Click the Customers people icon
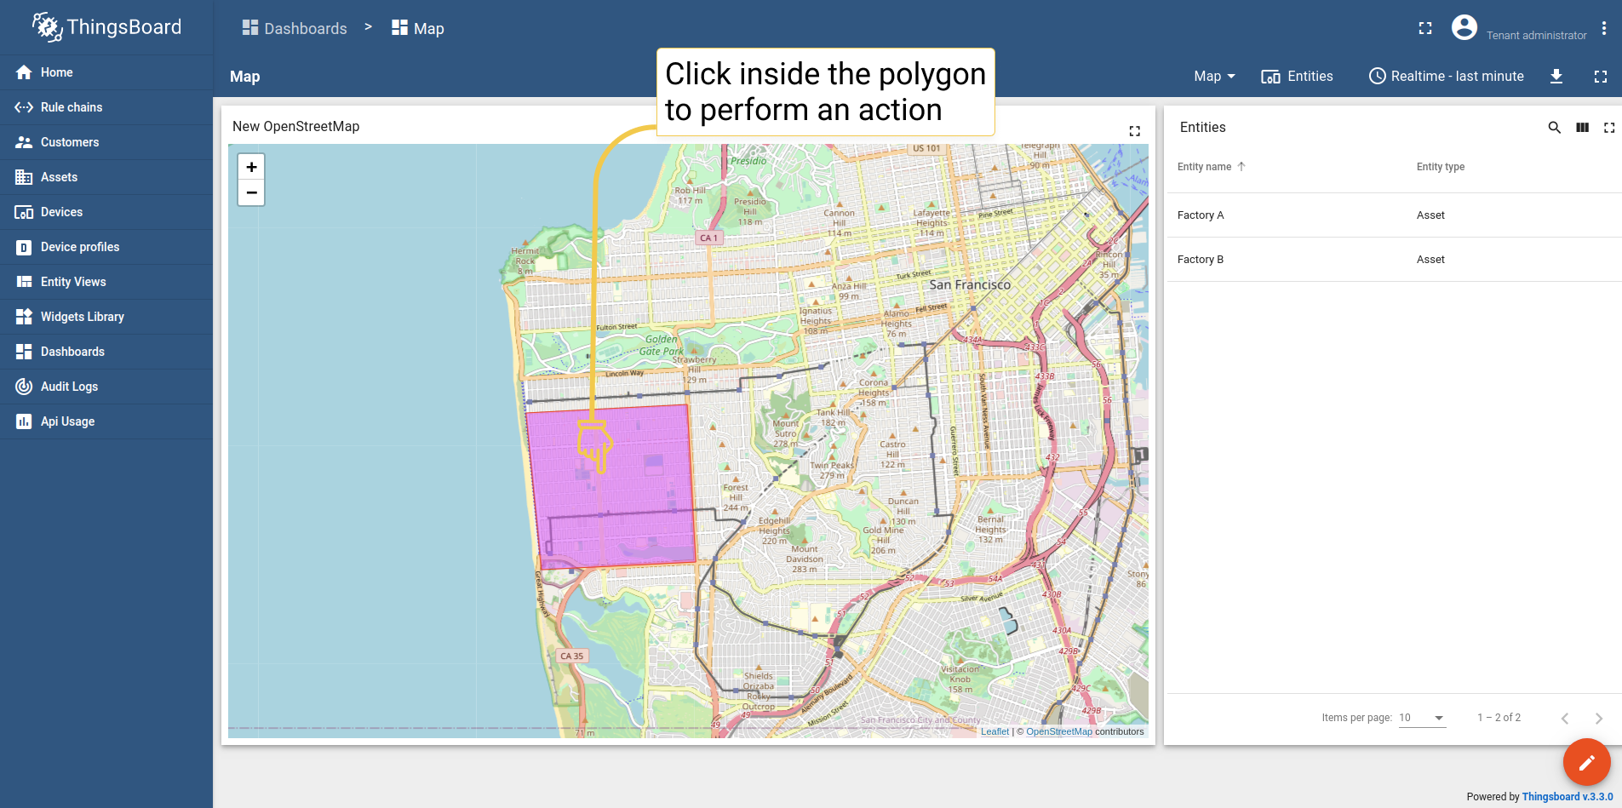 pyautogui.click(x=24, y=142)
